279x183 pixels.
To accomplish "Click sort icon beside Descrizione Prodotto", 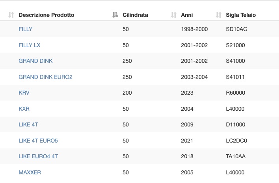I will coord(11,15).
